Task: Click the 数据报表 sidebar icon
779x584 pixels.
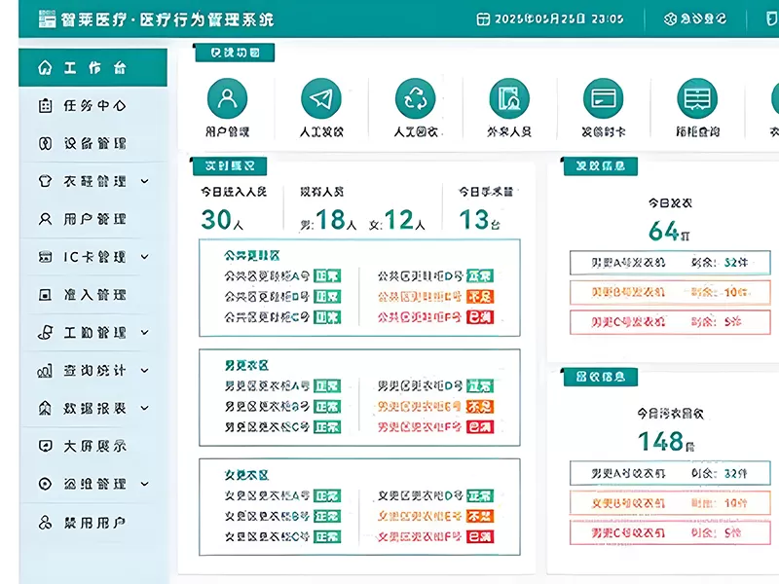Action: coord(45,408)
